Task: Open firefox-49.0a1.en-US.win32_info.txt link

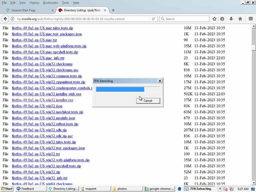Action: pos(39,178)
